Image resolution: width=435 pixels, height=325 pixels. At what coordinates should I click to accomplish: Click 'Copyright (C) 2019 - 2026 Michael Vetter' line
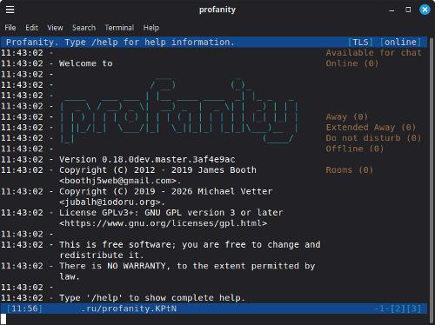click(166, 191)
